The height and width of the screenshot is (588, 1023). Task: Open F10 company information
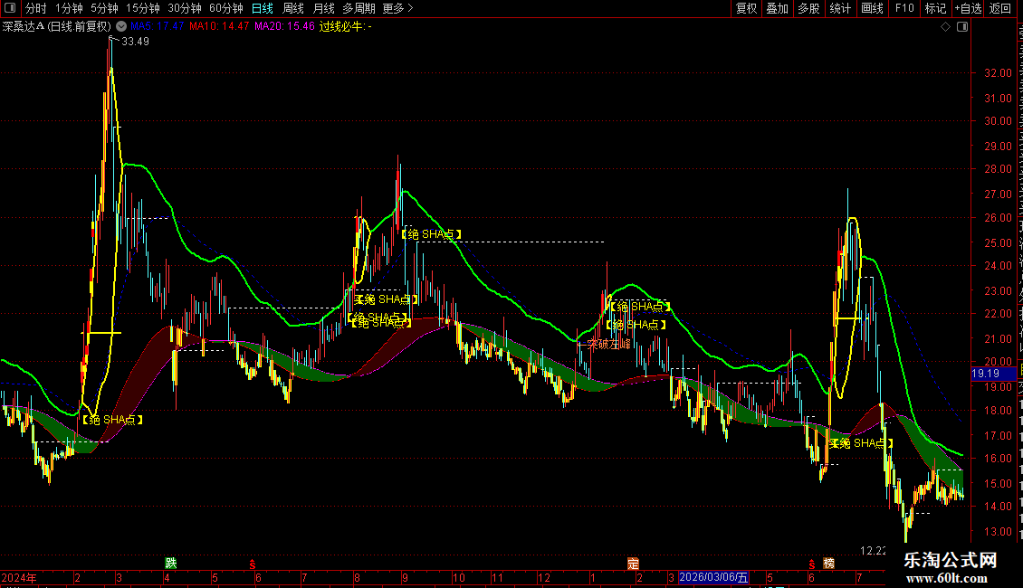(x=904, y=8)
